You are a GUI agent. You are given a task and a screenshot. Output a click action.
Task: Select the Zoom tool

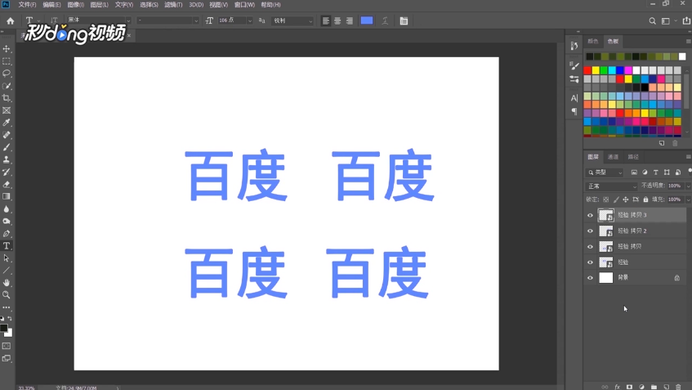point(7,295)
